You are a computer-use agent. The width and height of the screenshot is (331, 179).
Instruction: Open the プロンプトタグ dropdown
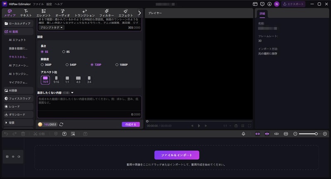tap(51, 28)
